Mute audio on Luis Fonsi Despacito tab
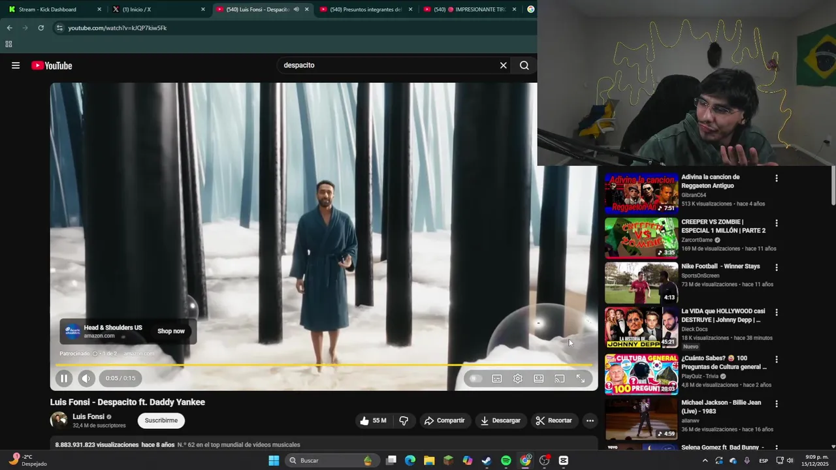Screen dimensions: 836x470 [x=297, y=9]
